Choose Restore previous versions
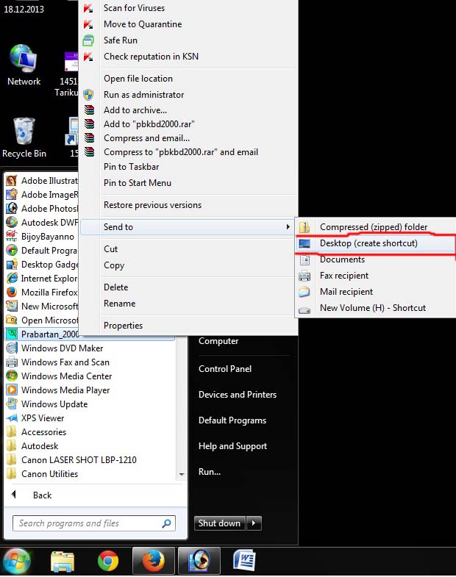Image resolution: width=456 pixels, height=577 pixels. [x=152, y=205]
